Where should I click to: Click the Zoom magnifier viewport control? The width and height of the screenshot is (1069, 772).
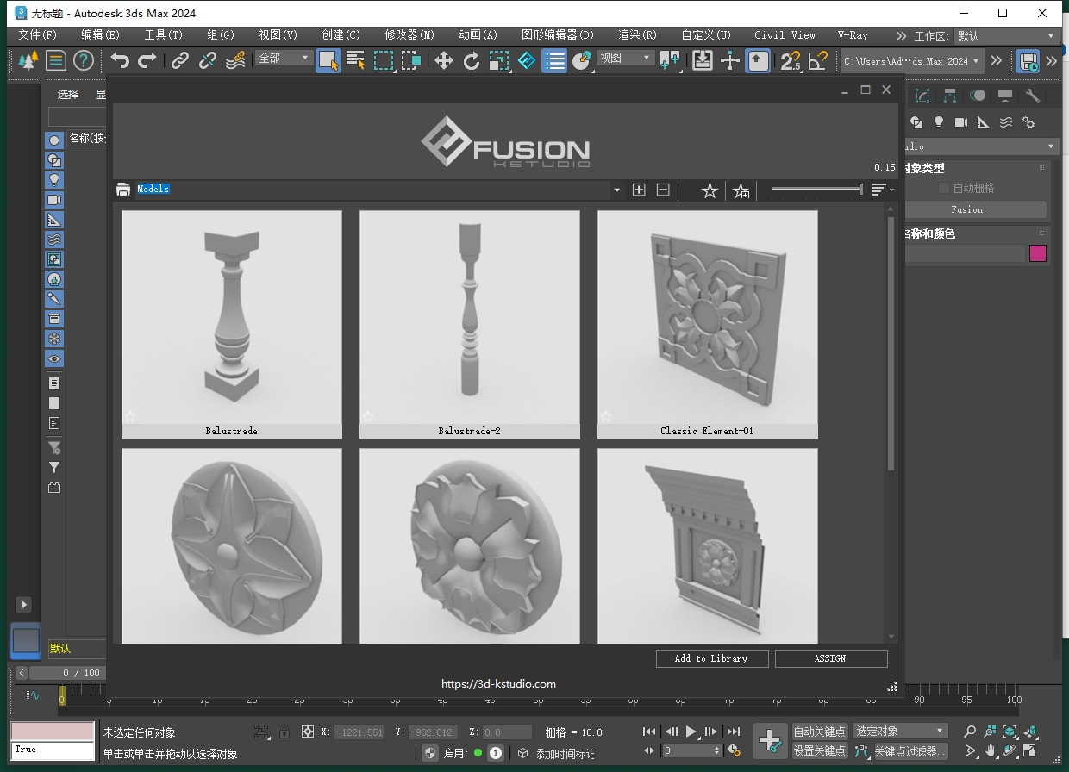pyautogui.click(x=970, y=732)
